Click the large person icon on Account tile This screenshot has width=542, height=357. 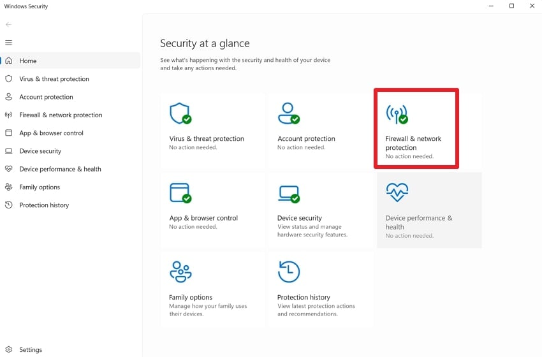pos(289,113)
